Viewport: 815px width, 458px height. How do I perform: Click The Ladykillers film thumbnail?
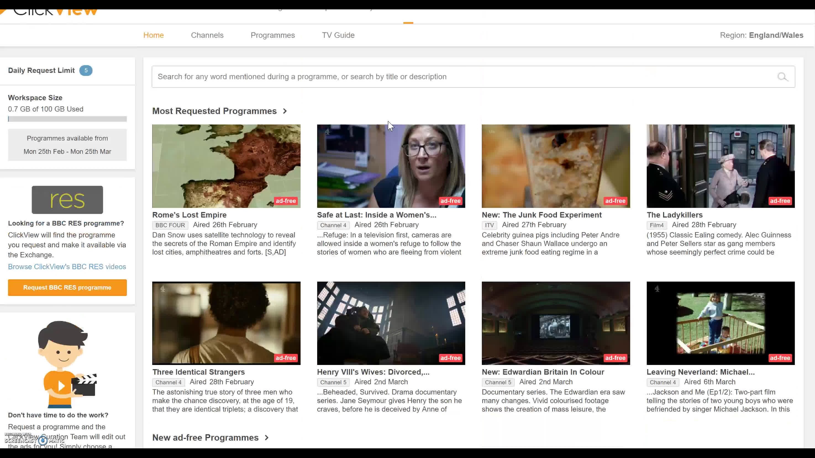coord(721,166)
